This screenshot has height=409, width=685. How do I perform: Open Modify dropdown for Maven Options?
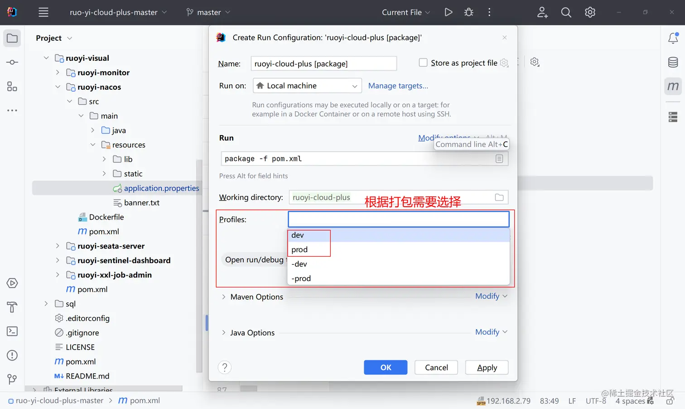coord(491,296)
